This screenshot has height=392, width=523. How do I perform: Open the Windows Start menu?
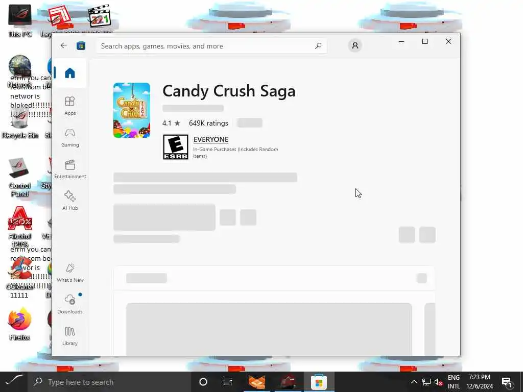point(15,382)
